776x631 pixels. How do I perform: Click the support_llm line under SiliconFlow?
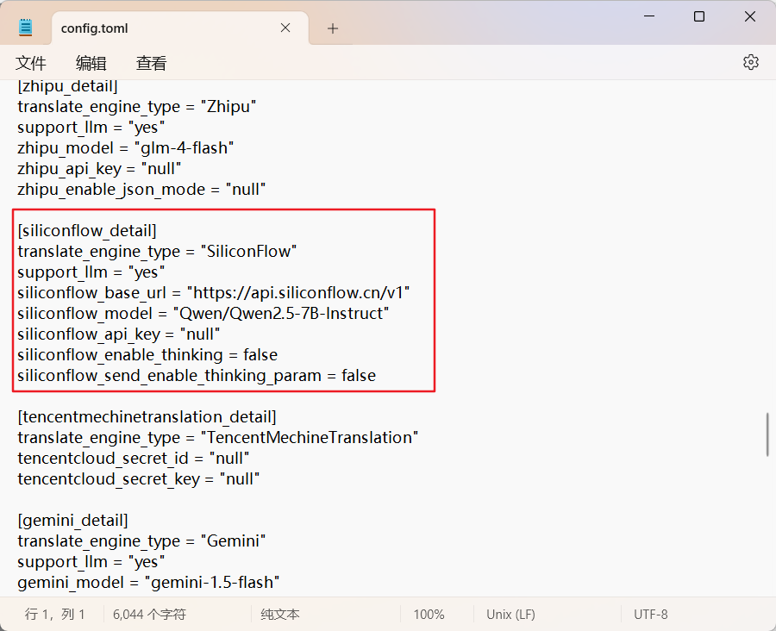coord(91,272)
